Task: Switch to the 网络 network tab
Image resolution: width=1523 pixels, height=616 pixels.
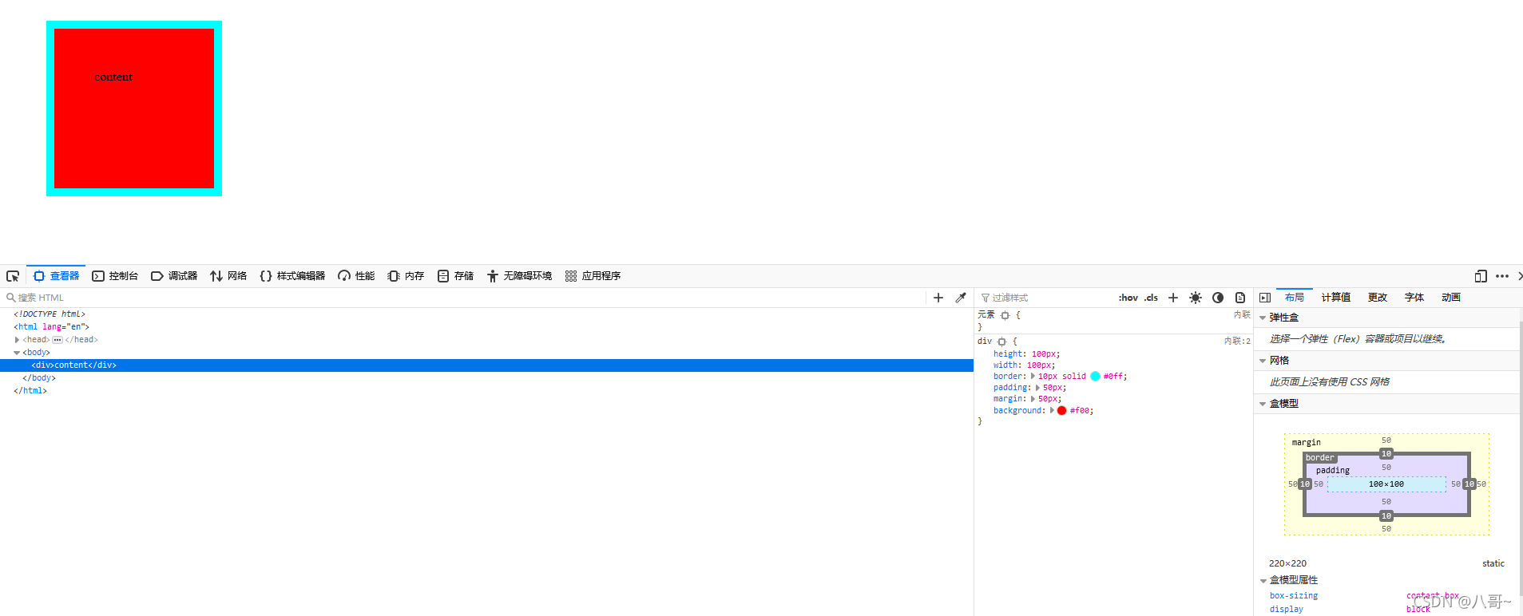Action: 228,276
